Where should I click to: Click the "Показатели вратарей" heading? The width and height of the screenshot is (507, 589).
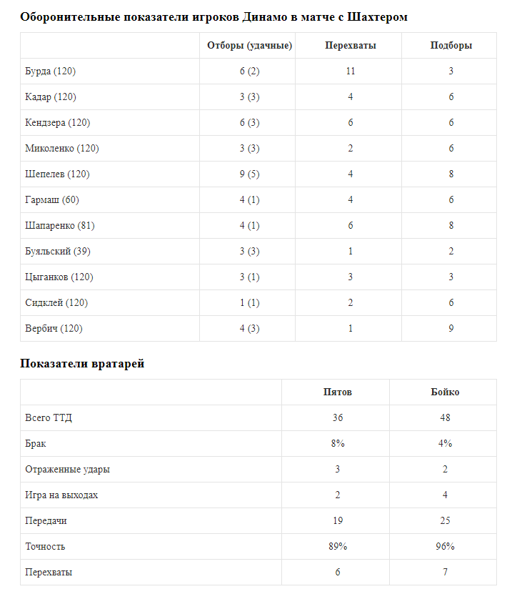tap(82, 364)
